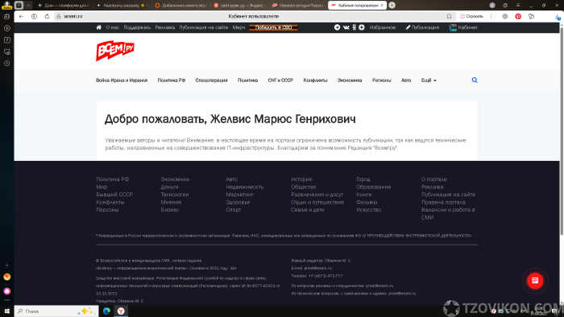Screen dimensions: 564x317
Task: Expand the tab group dropdown arrow
Action: (28, 6)
